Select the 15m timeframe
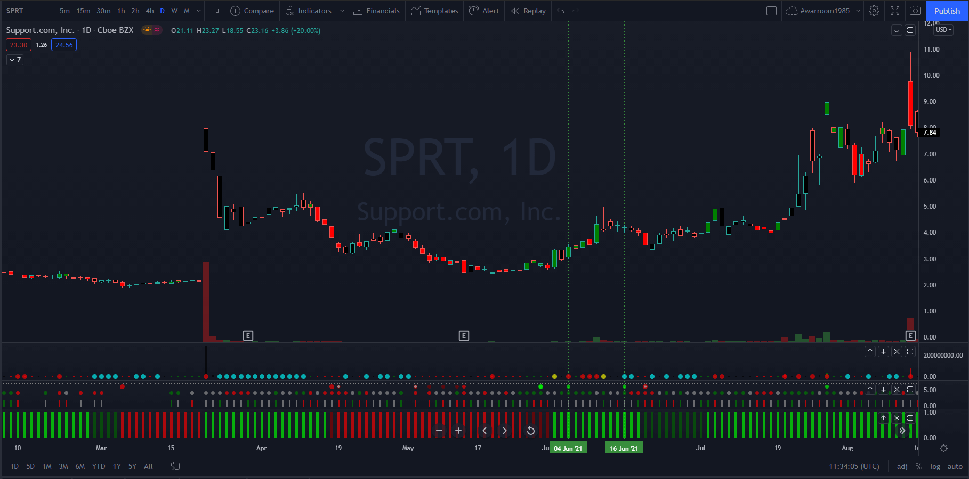969x479 pixels. click(x=83, y=11)
